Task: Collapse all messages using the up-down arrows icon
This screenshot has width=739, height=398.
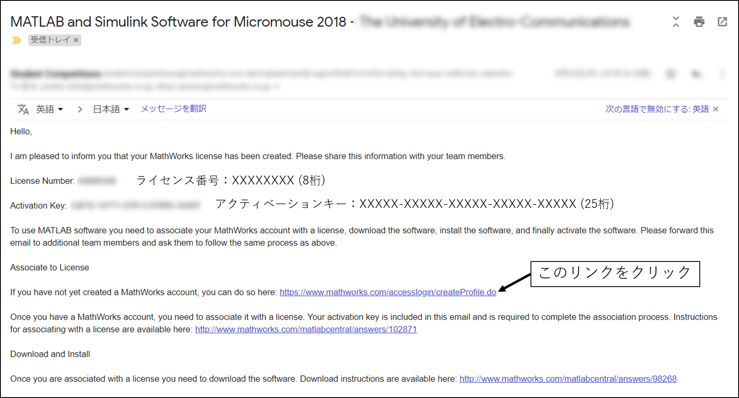Action: 676,22
